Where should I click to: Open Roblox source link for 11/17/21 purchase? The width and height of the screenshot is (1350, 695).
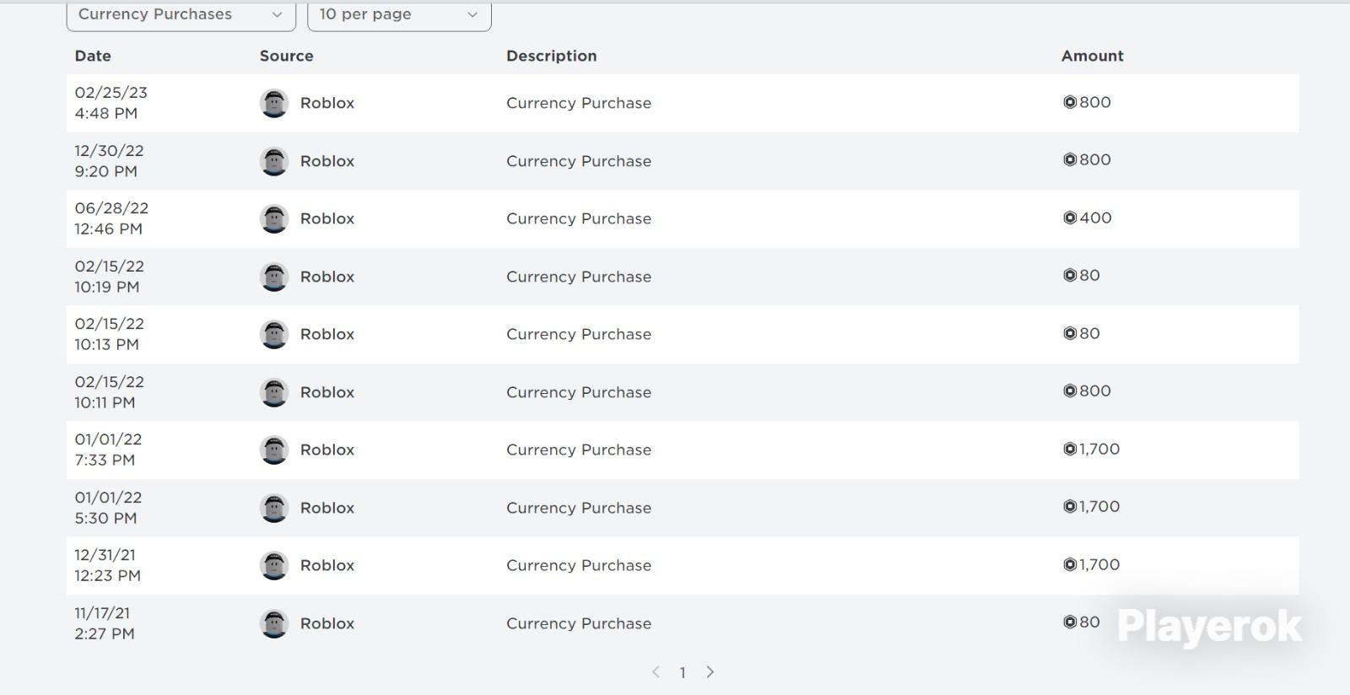point(327,623)
